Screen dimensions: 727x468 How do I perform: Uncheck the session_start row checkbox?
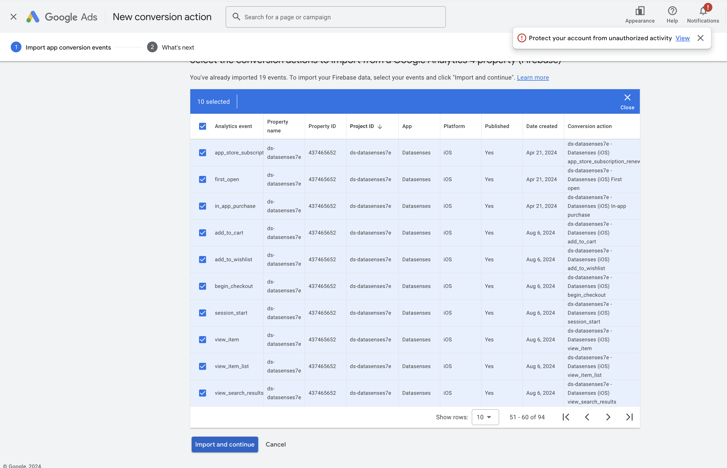(x=202, y=313)
